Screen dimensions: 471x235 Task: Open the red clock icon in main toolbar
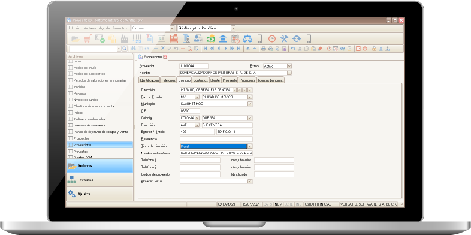click(272, 38)
